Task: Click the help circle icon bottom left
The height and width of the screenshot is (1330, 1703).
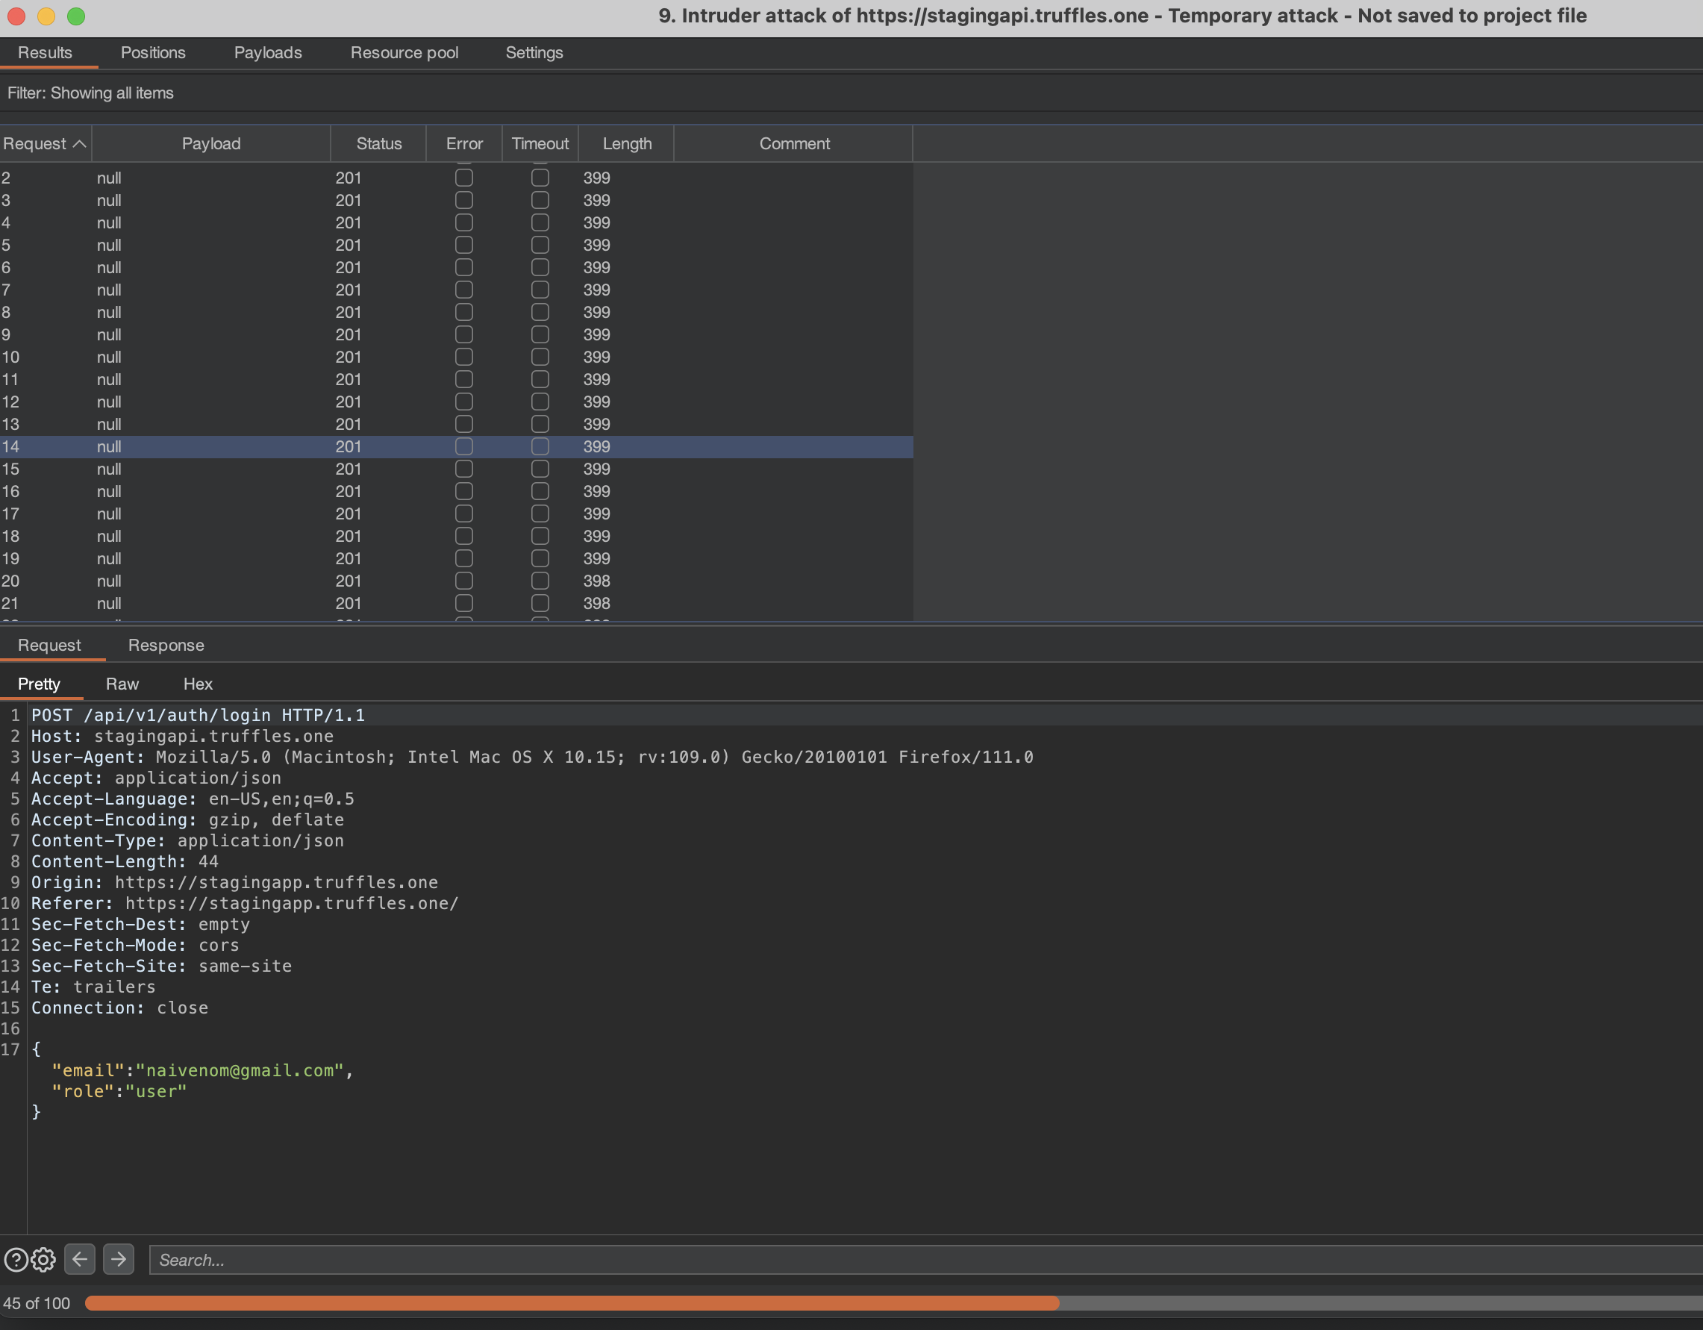Action: (x=16, y=1260)
